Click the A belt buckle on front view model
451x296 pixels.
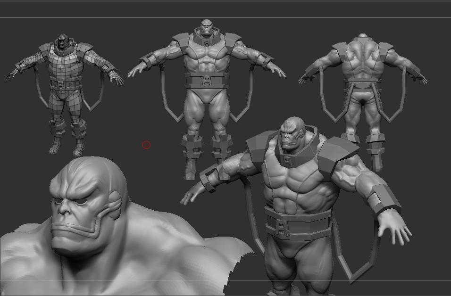click(207, 80)
